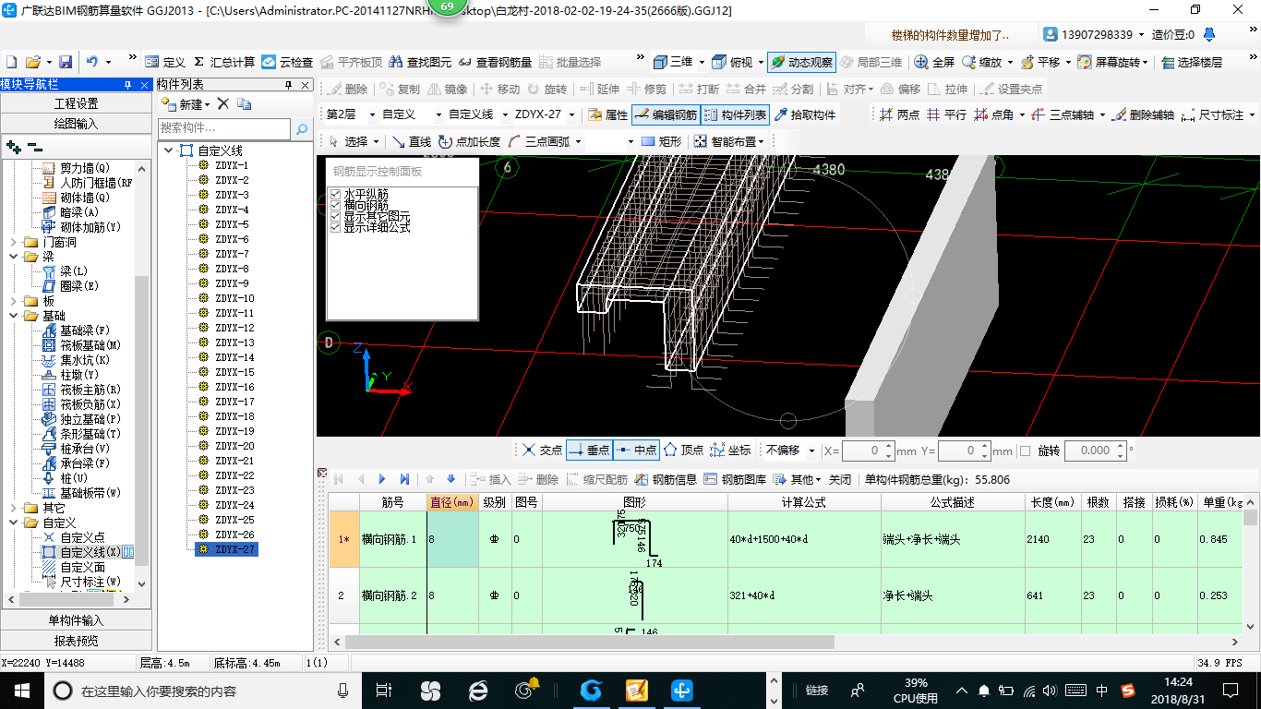Open 钢筋信息 rebar info
Viewport: 1261px width, 709px height.
[x=665, y=479]
